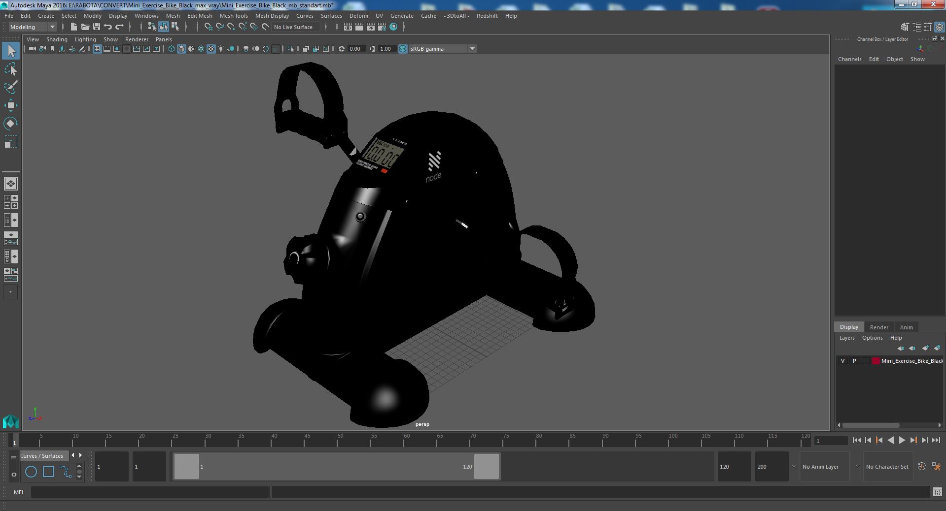Open animation preferences icon near Character Set
This screenshot has height=511, width=946.
tap(936, 466)
